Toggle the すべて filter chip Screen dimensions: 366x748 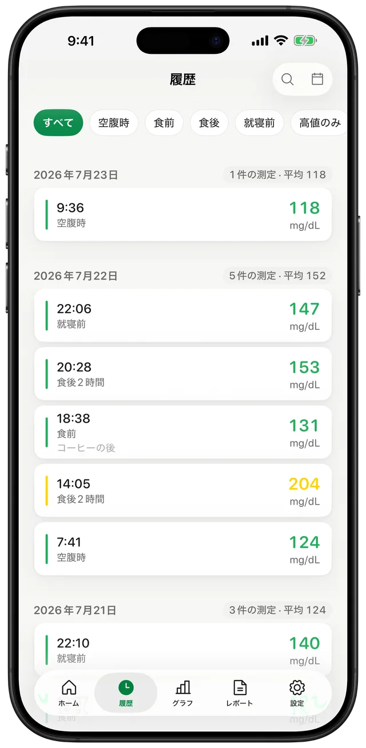click(58, 123)
